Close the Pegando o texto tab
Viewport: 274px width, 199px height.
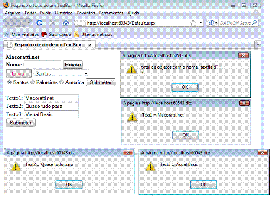[x=90, y=45]
